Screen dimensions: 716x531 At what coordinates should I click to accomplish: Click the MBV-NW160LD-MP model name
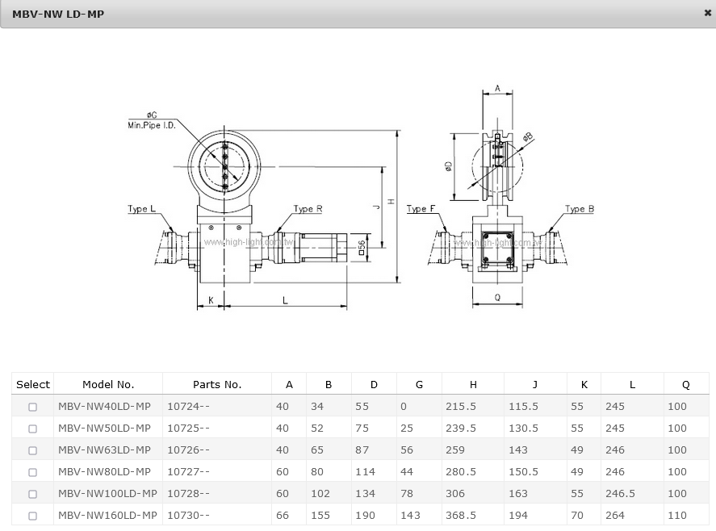[107, 516]
